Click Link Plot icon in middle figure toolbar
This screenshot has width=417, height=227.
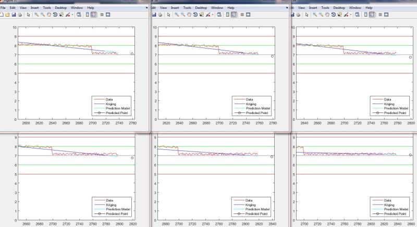(x=219, y=15)
